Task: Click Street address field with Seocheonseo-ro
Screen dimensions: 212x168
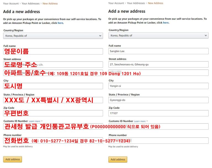Action: click(x=158, y=64)
